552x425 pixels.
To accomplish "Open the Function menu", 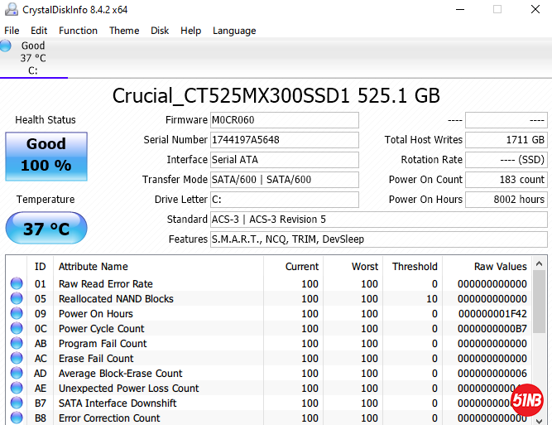I will [x=78, y=31].
